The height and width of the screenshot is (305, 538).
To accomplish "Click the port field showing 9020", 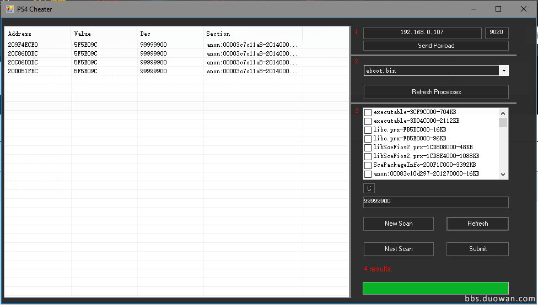I will coord(497,33).
